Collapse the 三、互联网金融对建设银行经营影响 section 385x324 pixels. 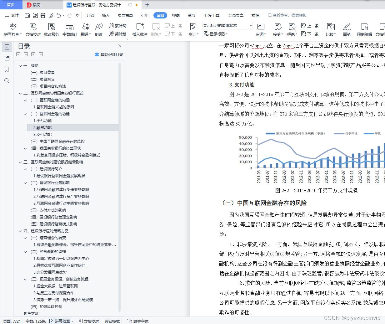coord(20,162)
